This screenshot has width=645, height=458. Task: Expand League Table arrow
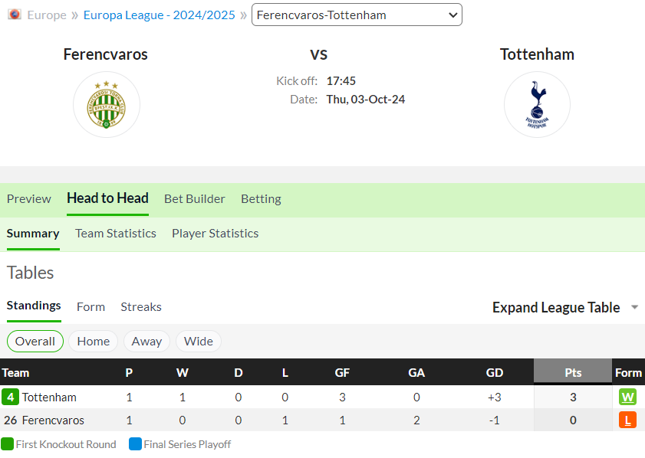tap(634, 308)
